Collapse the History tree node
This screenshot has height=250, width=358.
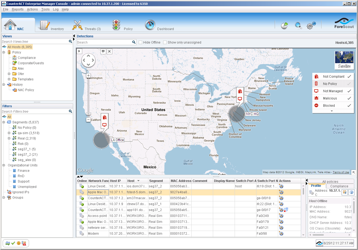click(4, 84)
